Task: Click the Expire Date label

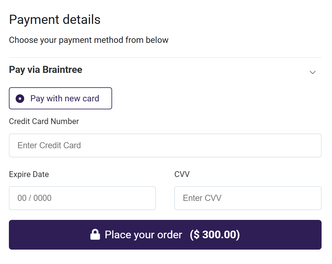Action: click(29, 175)
